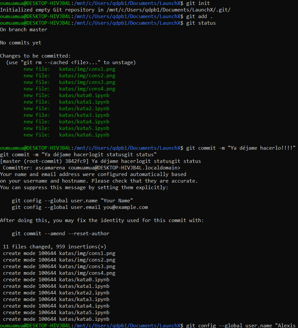Click the 'git add .' command
This screenshot has width=298, height=328.
(199, 16)
